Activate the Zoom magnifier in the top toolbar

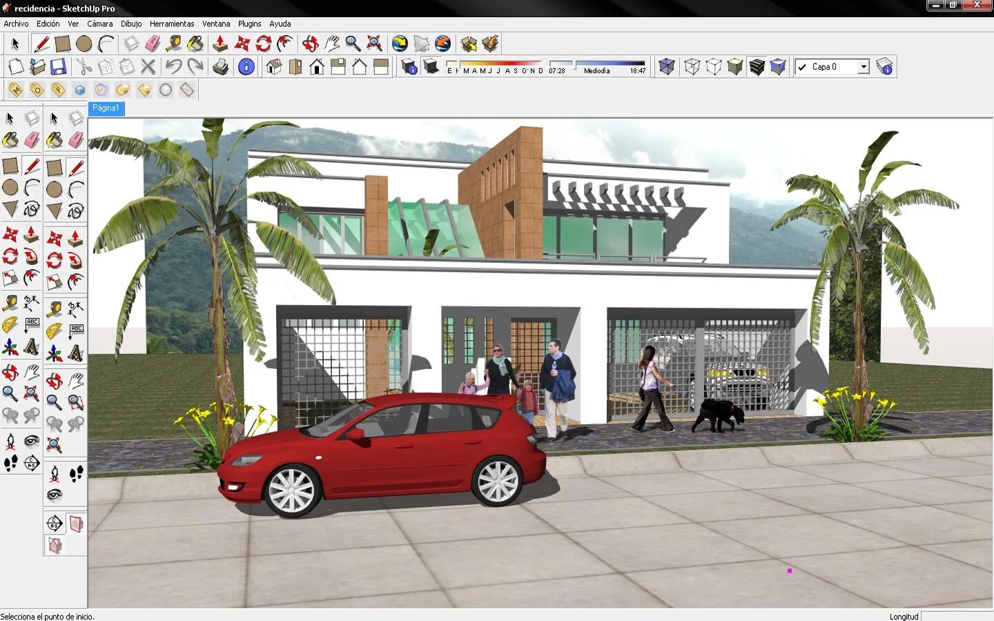353,44
